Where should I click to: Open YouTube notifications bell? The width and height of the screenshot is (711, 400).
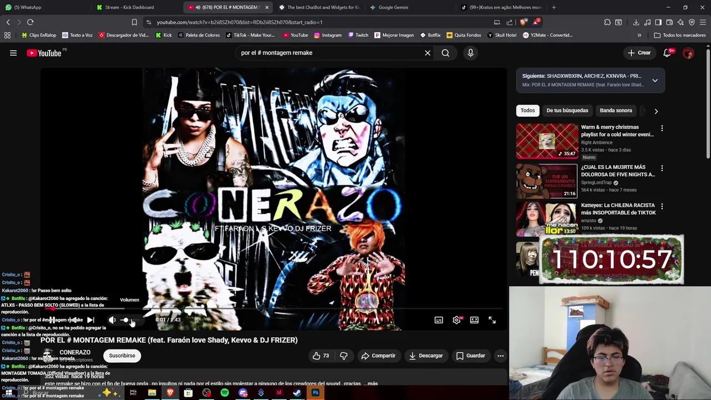pyautogui.click(x=667, y=53)
